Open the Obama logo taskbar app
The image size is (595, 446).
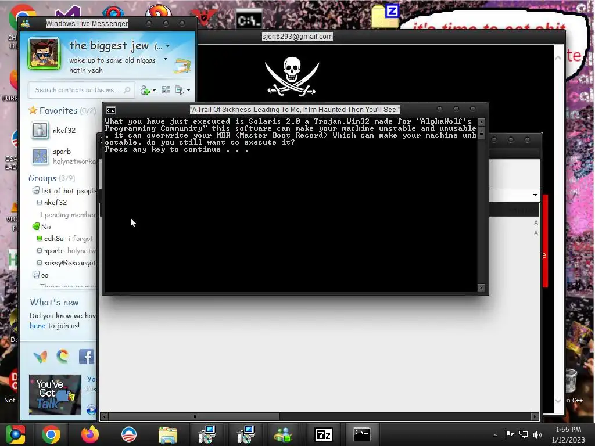pos(128,434)
